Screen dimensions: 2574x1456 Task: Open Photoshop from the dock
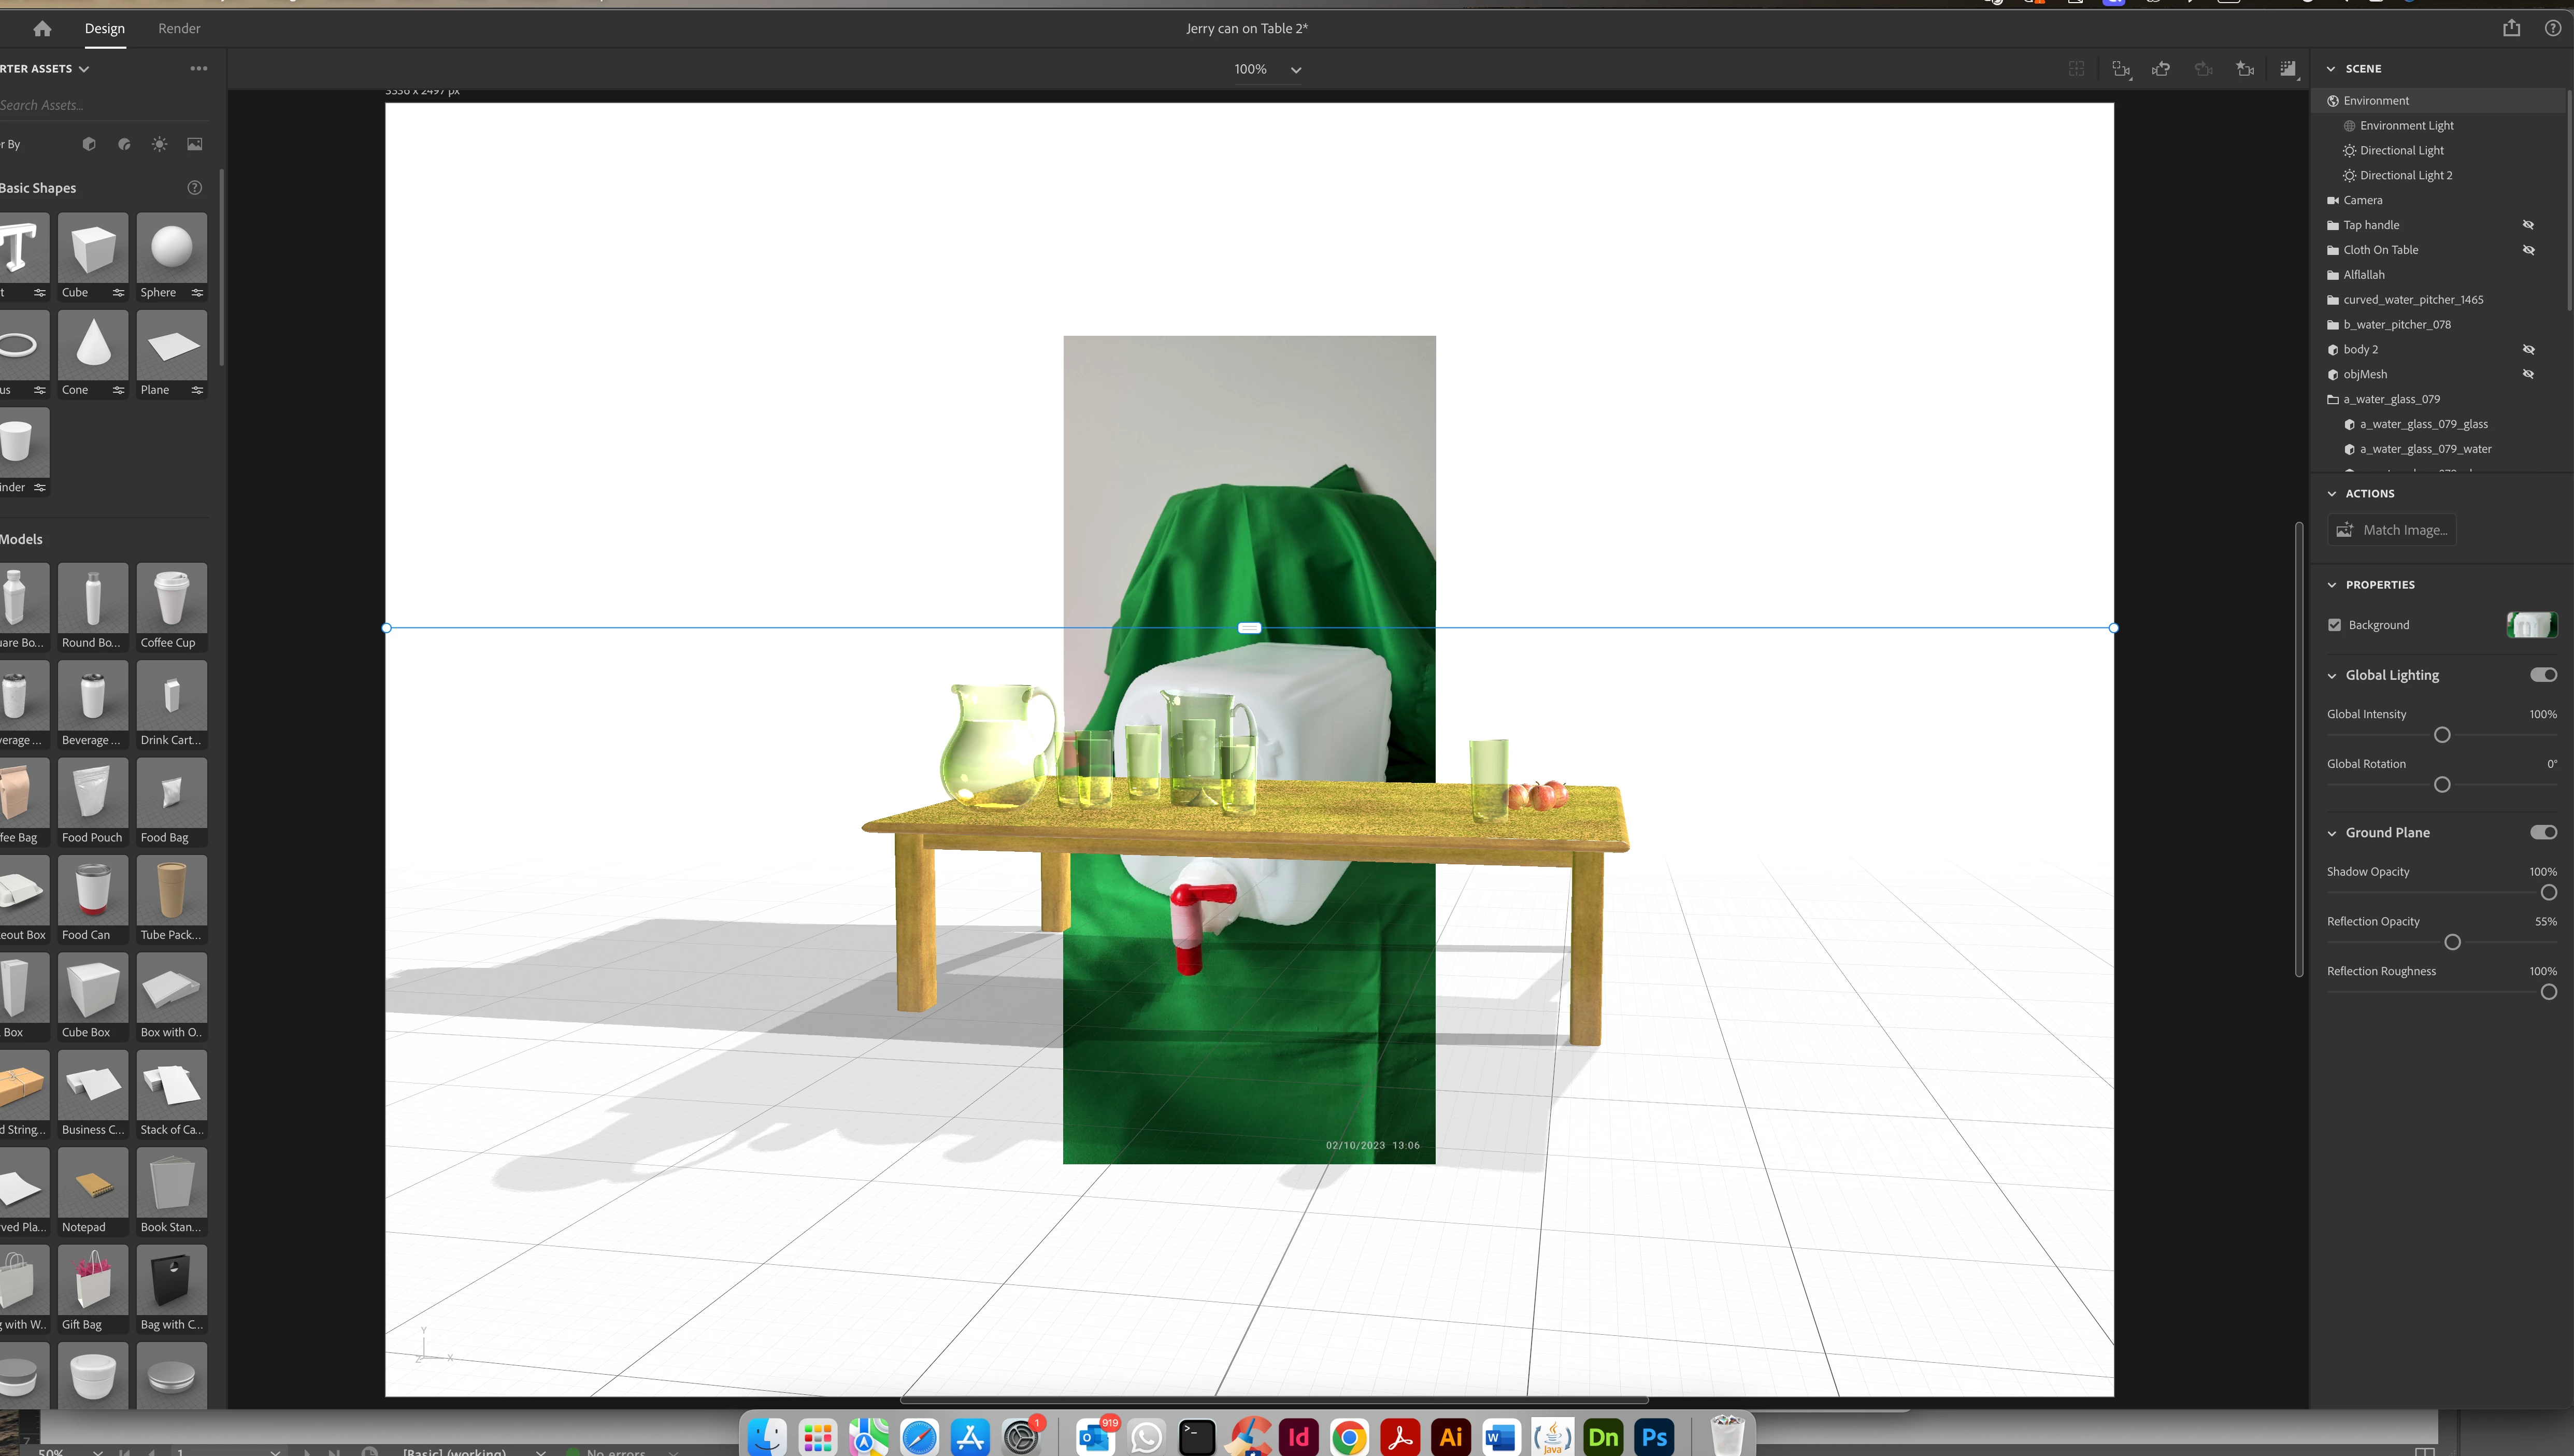coord(1654,1437)
